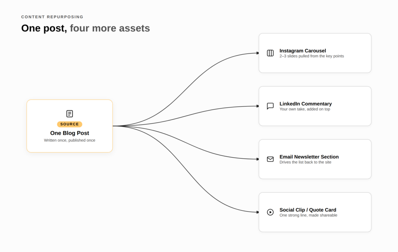Click the Social Clip play icon
Screen dimensions: 398x252
coord(271,212)
